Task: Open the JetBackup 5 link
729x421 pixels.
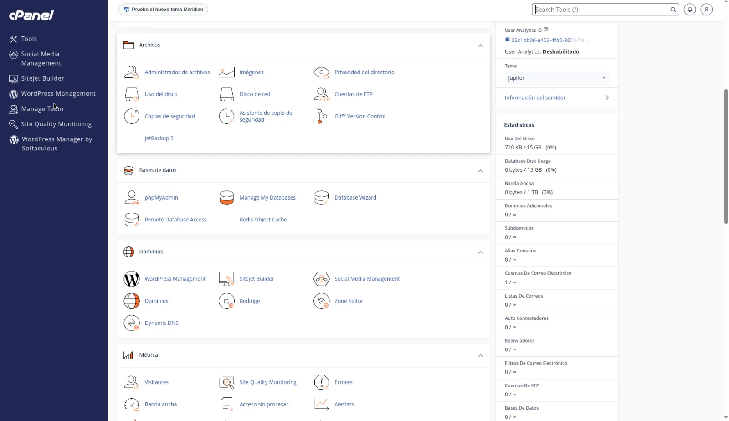Action: [159, 139]
